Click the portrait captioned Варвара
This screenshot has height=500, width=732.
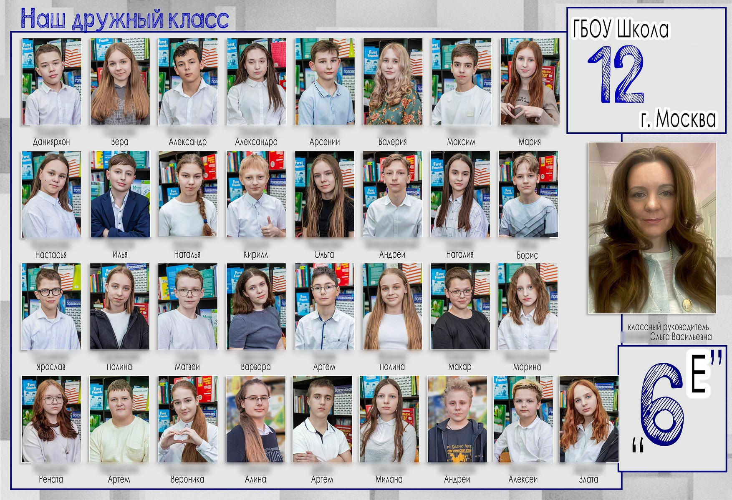[256, 307]
